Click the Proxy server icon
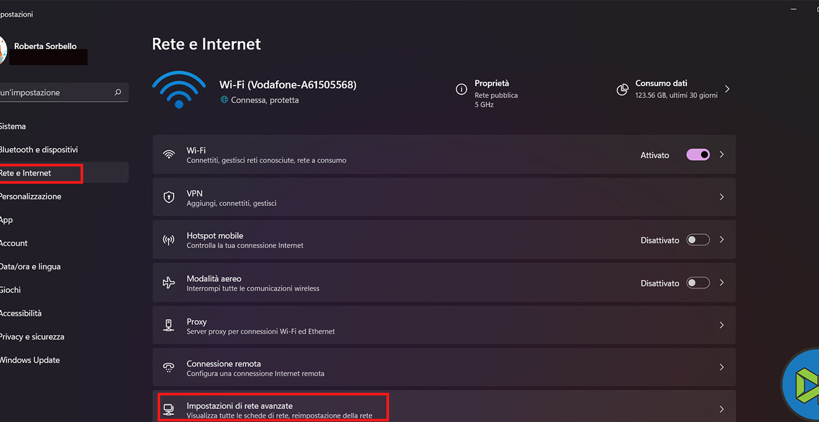The image size is (819, 422). pyautogui.click(x=169, y=325)
